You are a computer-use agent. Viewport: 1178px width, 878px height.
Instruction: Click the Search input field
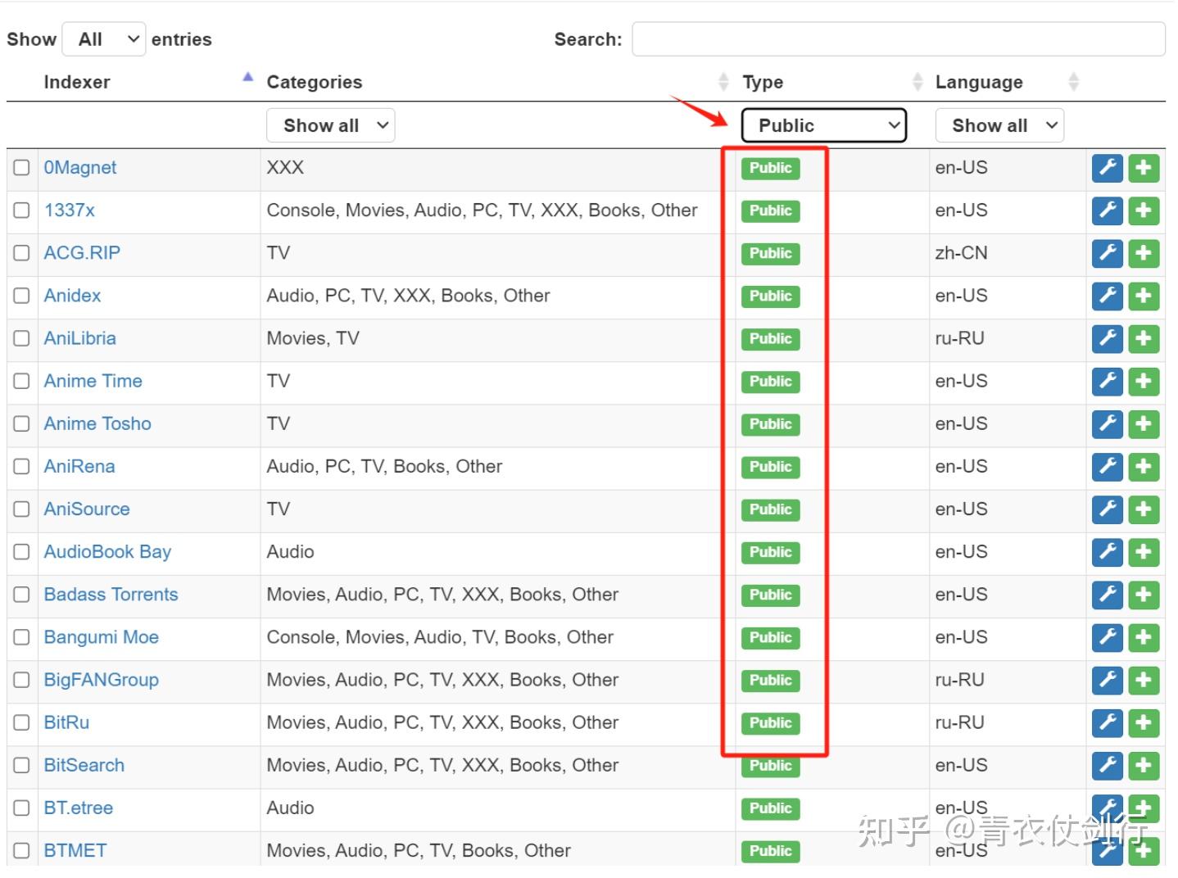899,39
